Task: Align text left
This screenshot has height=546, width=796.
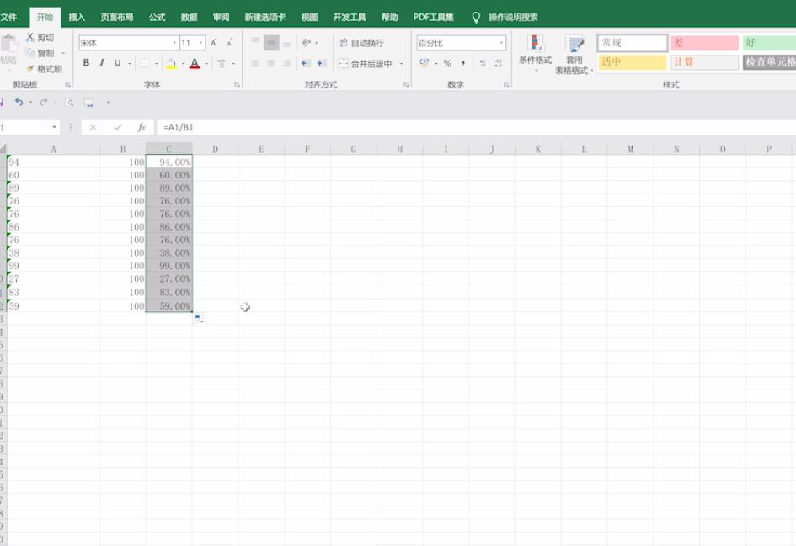Action: coord(255,63)
